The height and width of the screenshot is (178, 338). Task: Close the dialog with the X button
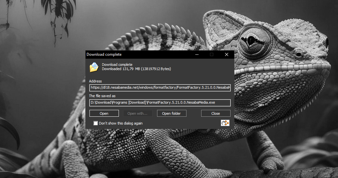[227, 54]
